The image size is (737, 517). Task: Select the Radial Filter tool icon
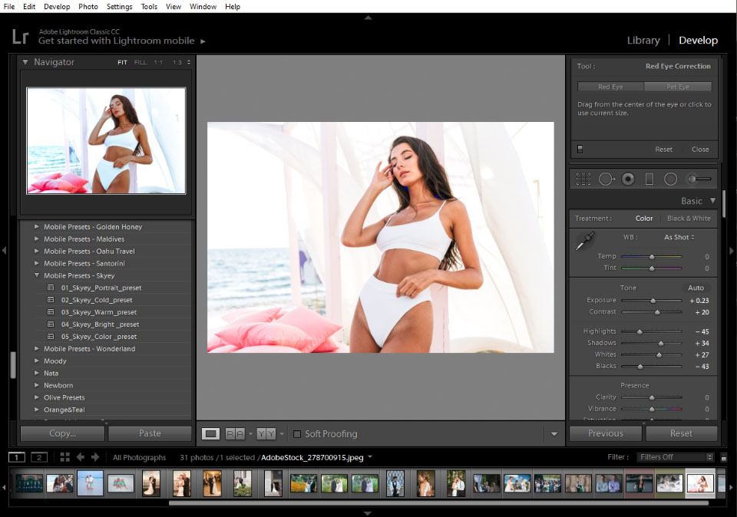click(x=671, y=179)
